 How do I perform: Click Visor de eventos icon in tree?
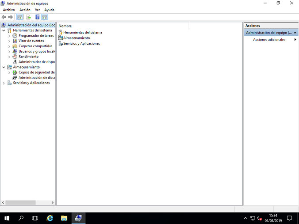pos(15,41)
